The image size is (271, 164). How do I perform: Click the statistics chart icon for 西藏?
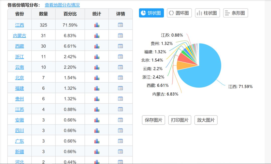pos(97,46)
